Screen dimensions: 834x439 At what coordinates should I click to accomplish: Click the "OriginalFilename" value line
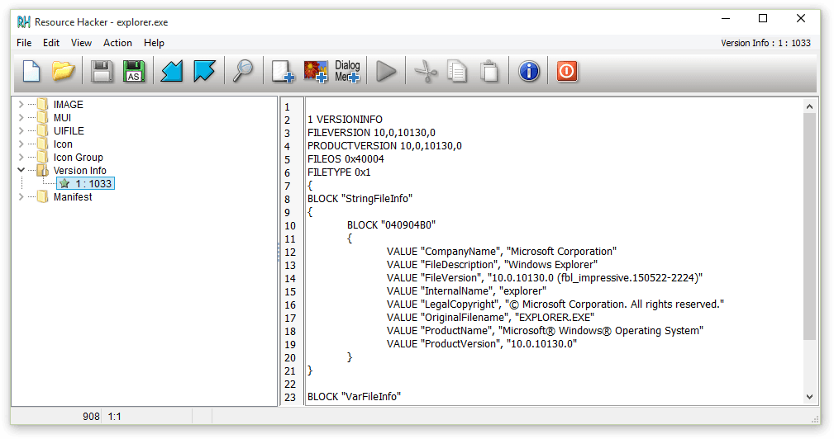pos(490,318)
